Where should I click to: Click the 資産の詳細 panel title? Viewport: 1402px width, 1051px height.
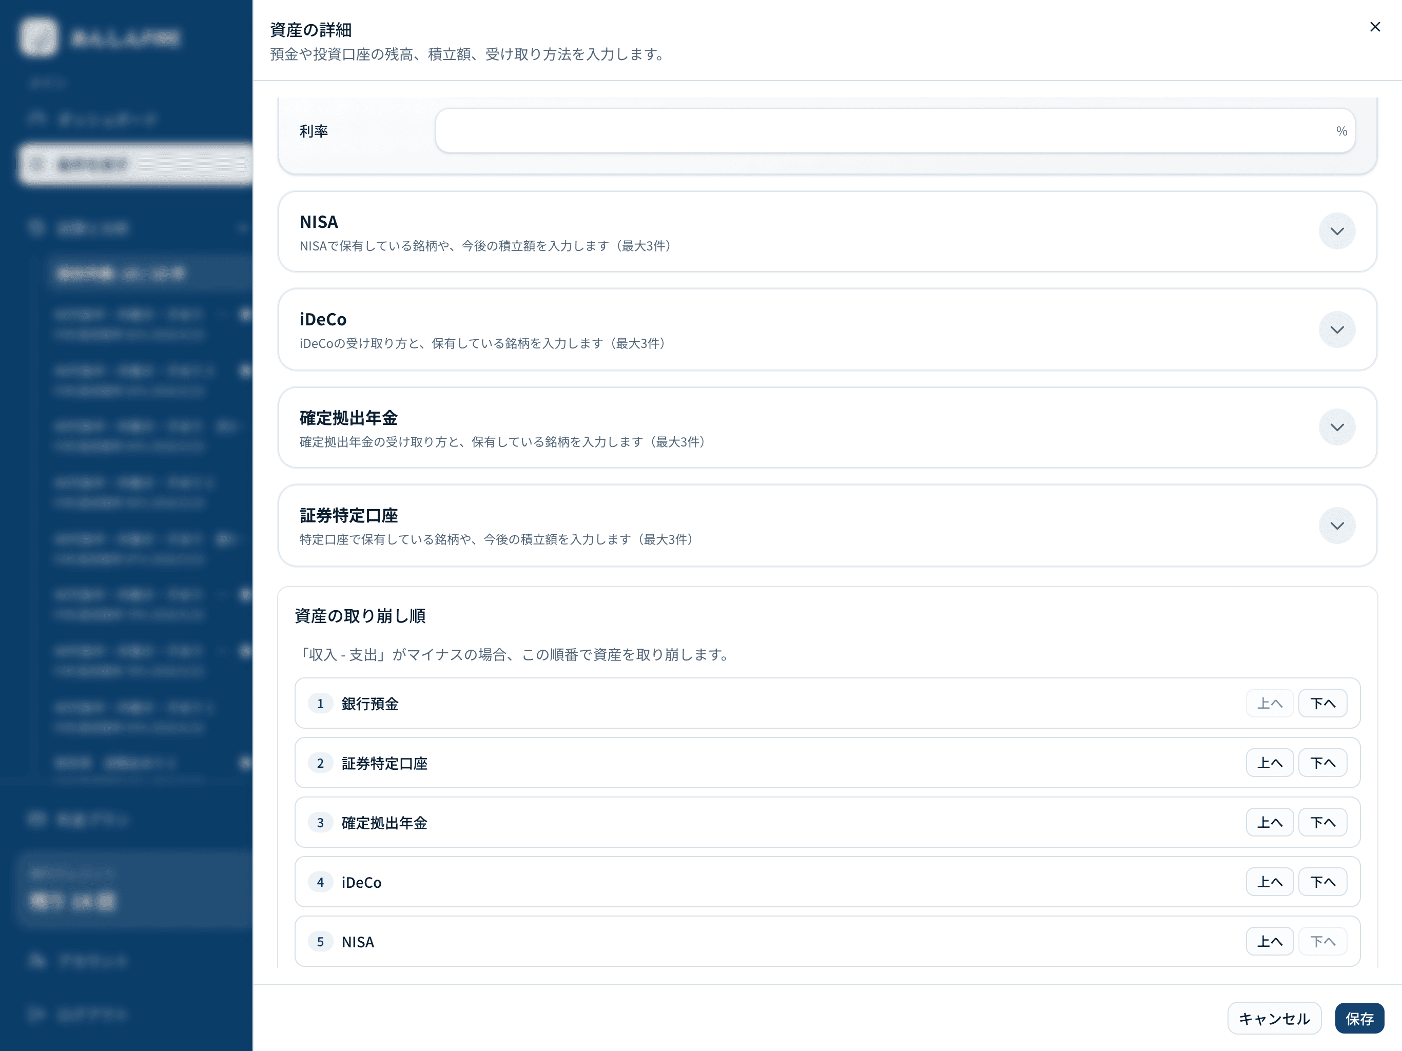pyautogui.click(x=310, y=30)
